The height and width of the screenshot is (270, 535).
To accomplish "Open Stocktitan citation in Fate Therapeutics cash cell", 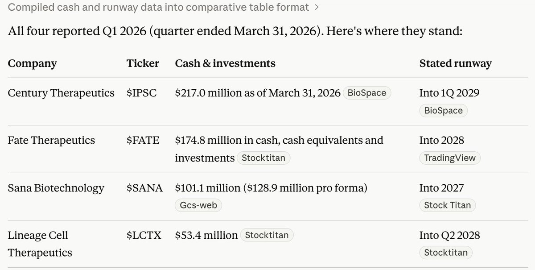I will [x=264, y=158].
